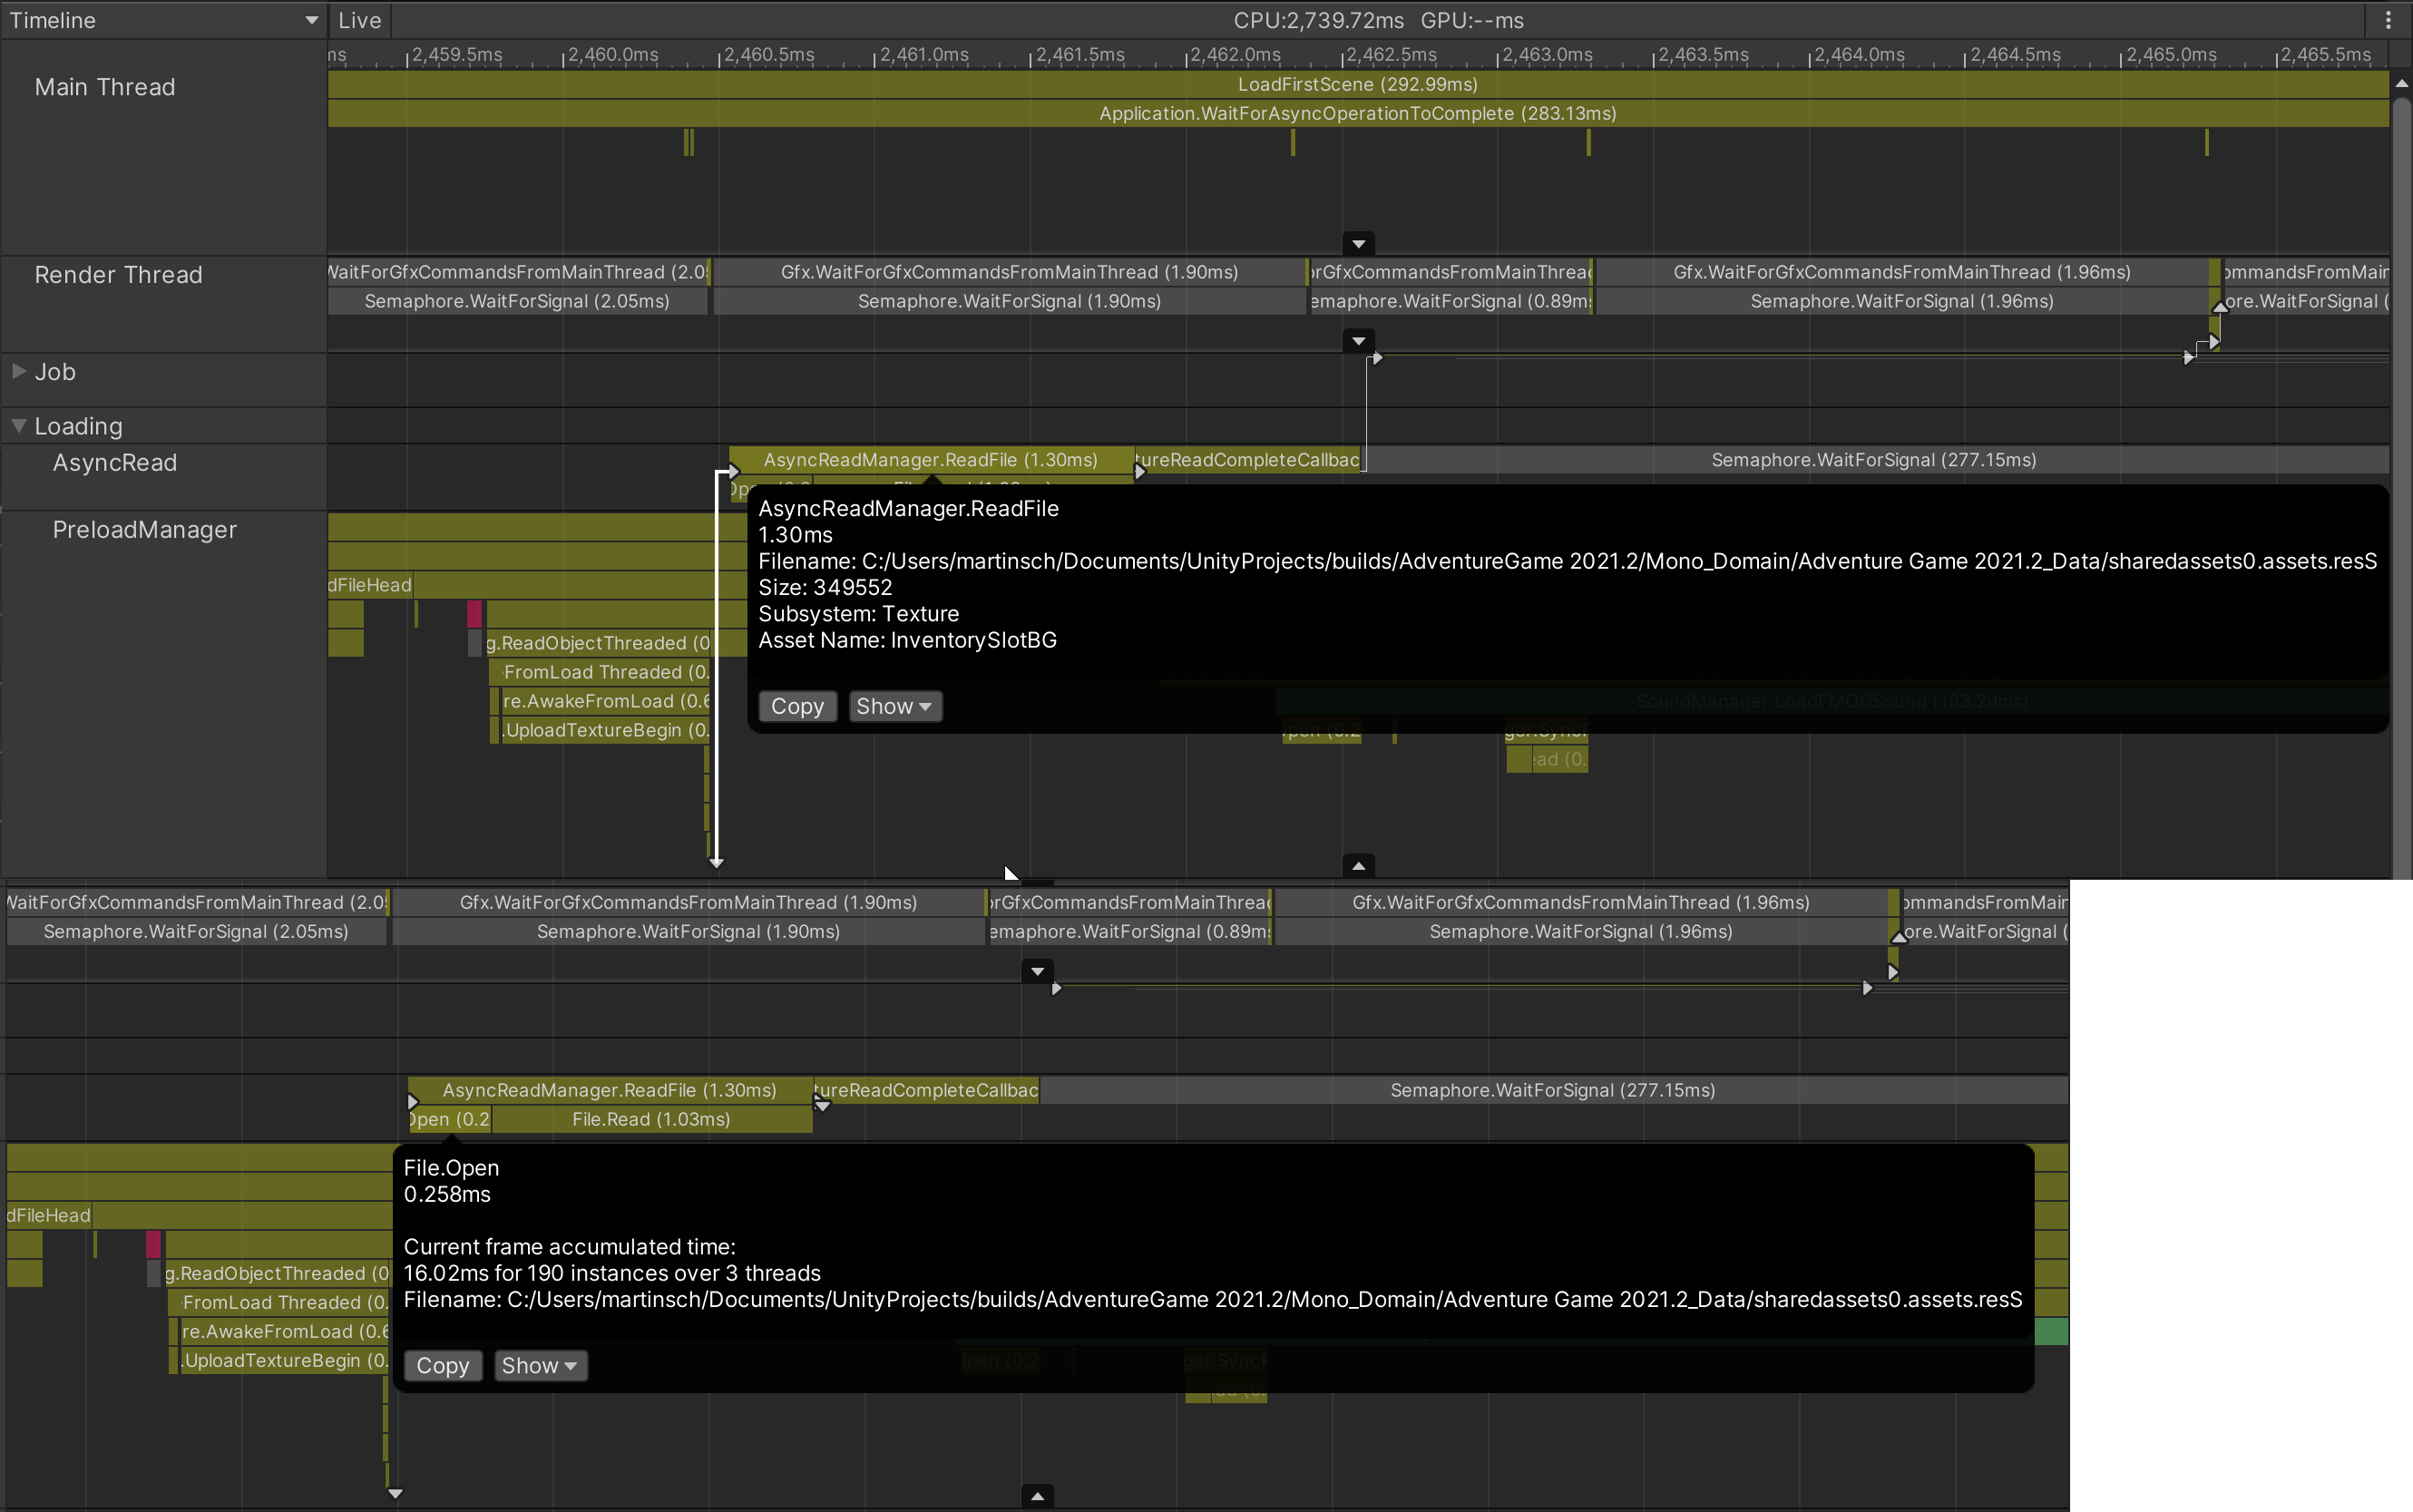
Task: Click the scrollbar up arrow at right edge
Action: 2401,85
